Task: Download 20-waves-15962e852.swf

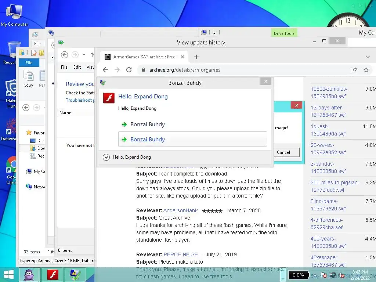Action: point(328,149)
